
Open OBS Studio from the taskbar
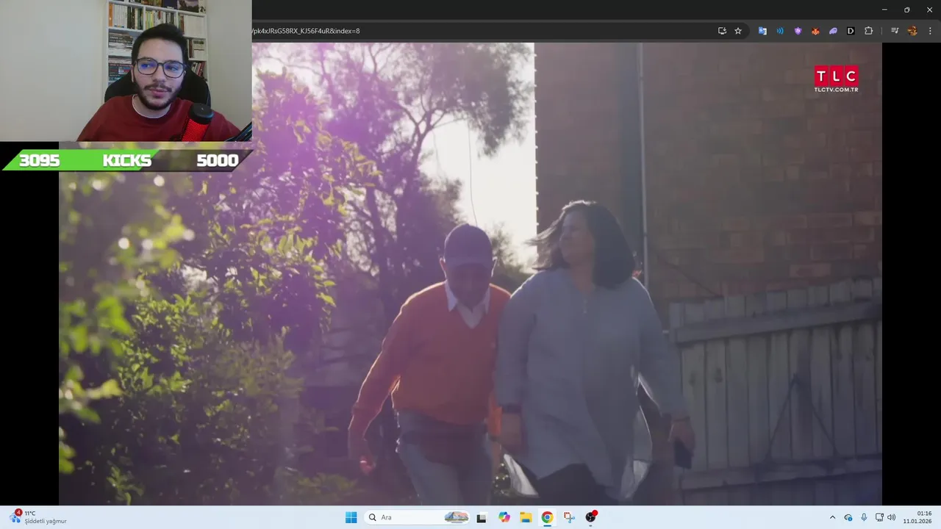tap(590, 517)
